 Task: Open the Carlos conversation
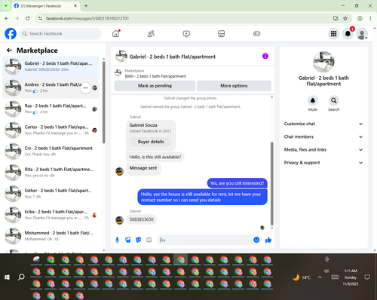(51, 130)
